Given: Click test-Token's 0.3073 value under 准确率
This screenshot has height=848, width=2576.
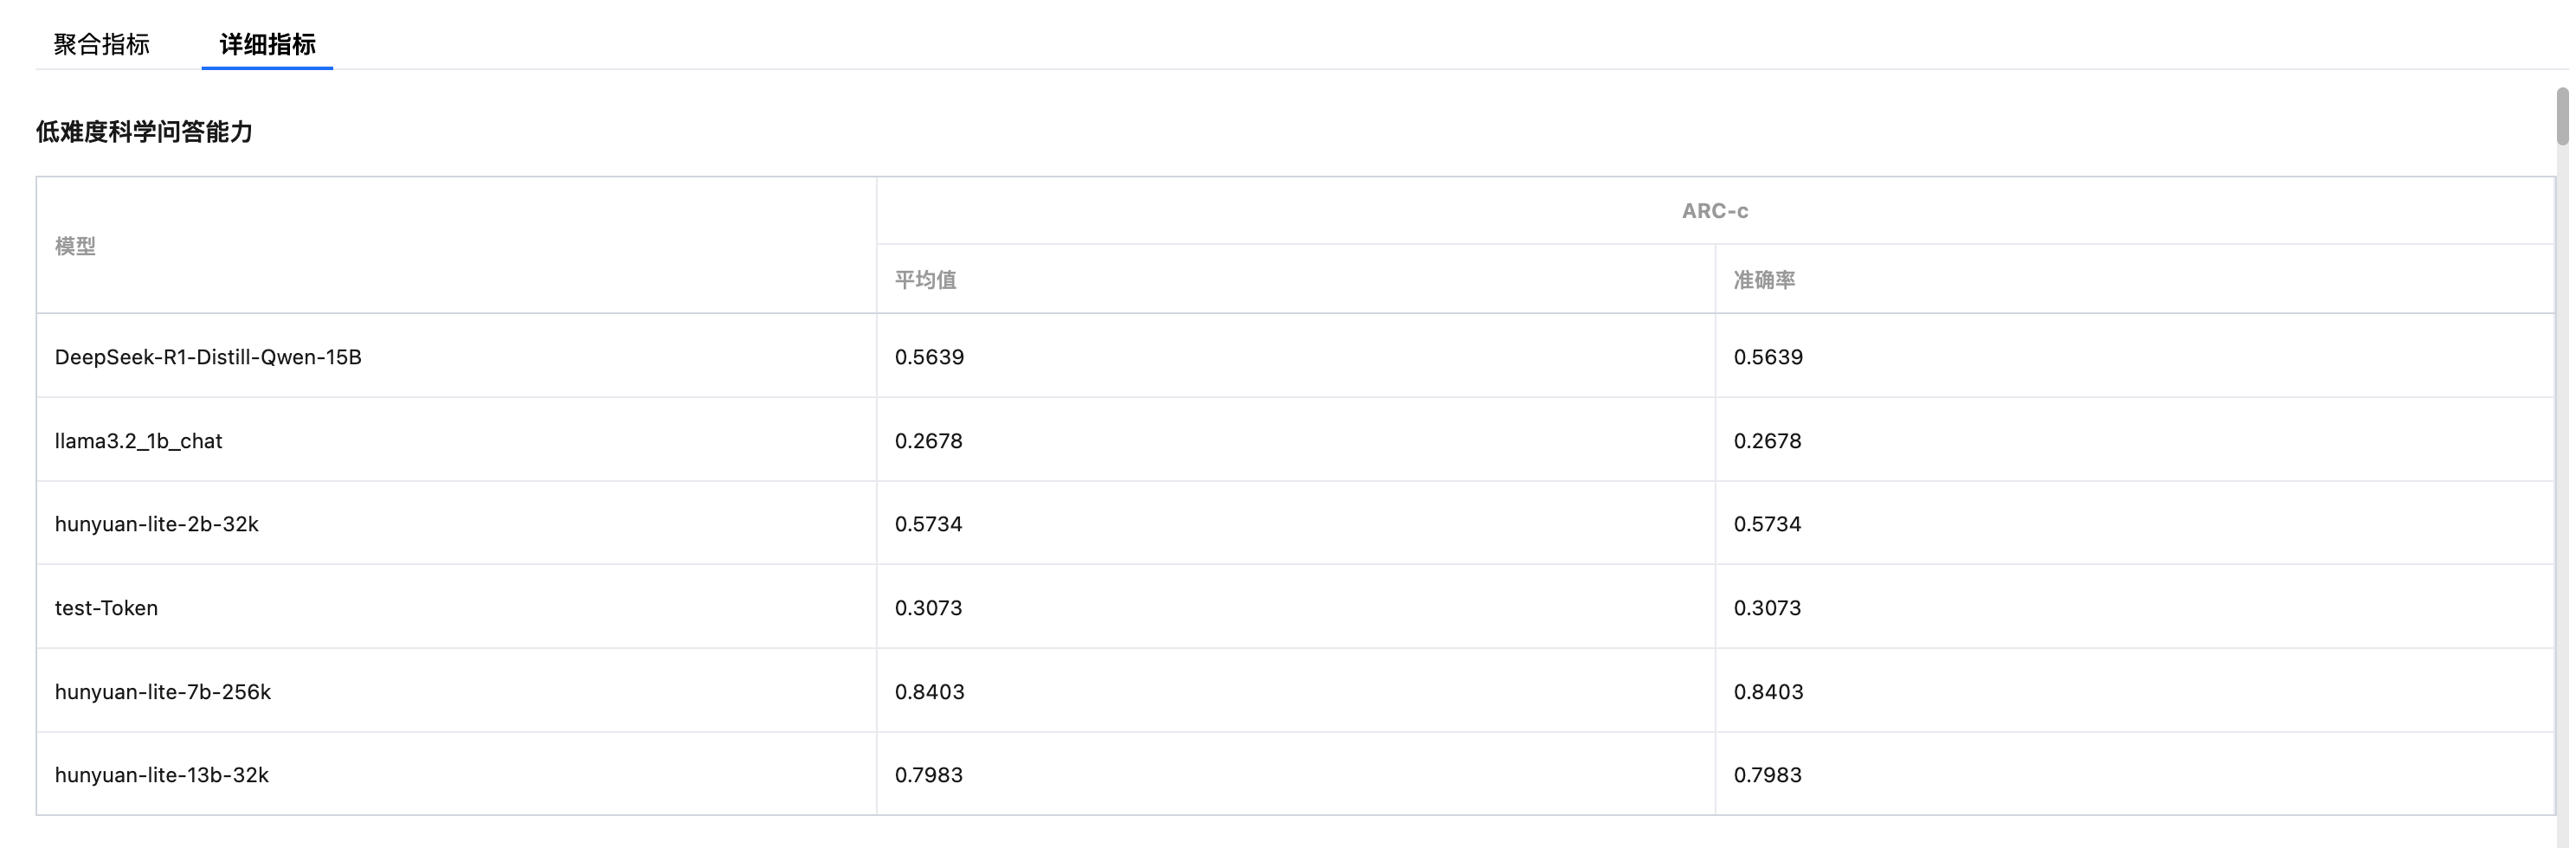Looking at the screenshot, I should (1767, 608).
